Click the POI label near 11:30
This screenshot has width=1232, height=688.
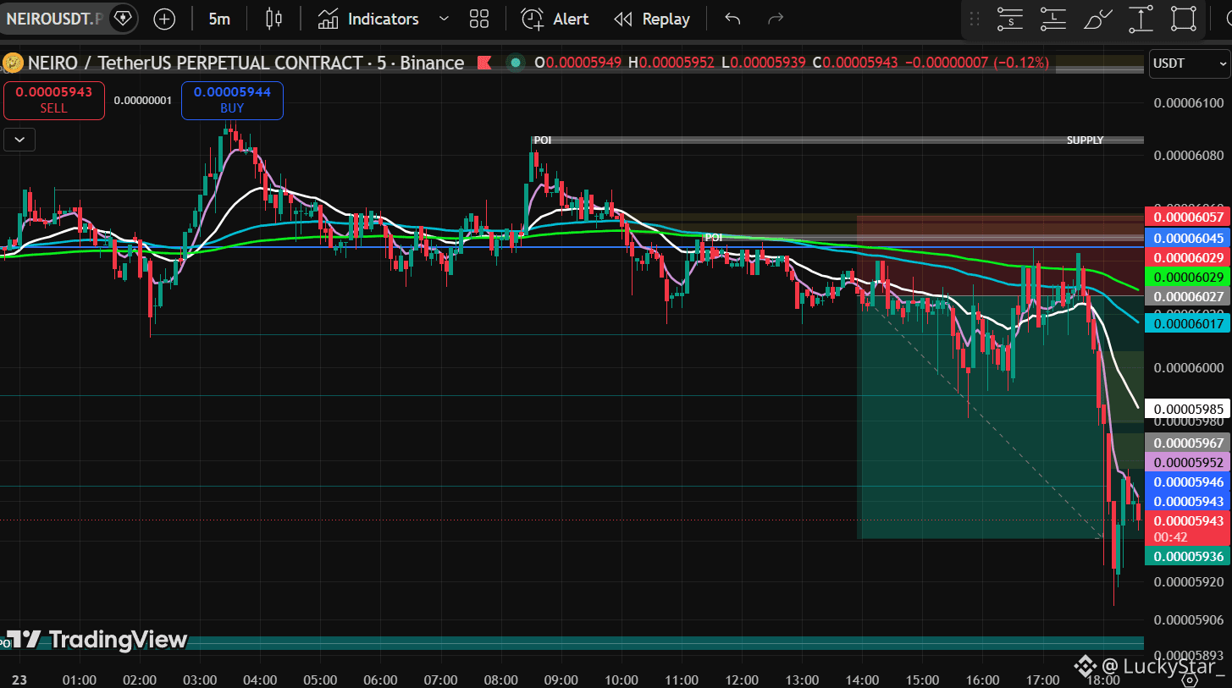(714, 238)
